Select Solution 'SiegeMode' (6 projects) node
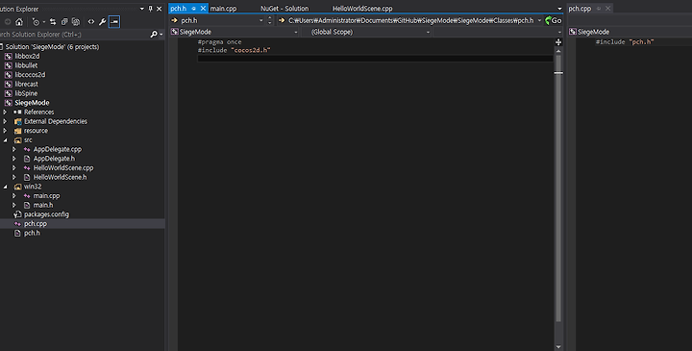Viewport: 692px width, 351px height. [x=53, y=47]
